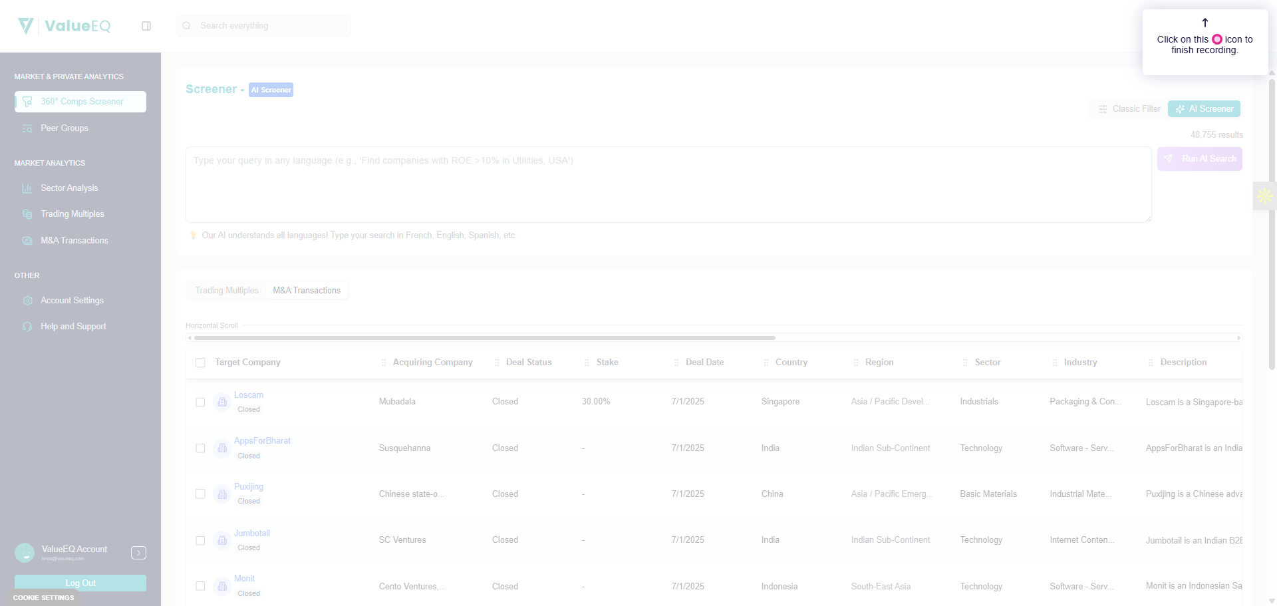This screenshot has height=606, width=1277.
Task: Click the Trading Multiples icon
Action: [27, 214]
